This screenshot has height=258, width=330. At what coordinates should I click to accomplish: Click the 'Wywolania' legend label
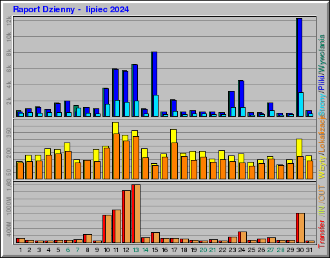point(322,54)
